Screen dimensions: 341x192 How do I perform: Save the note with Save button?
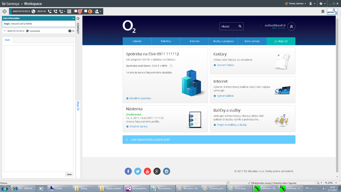click(x=69, y=174)
